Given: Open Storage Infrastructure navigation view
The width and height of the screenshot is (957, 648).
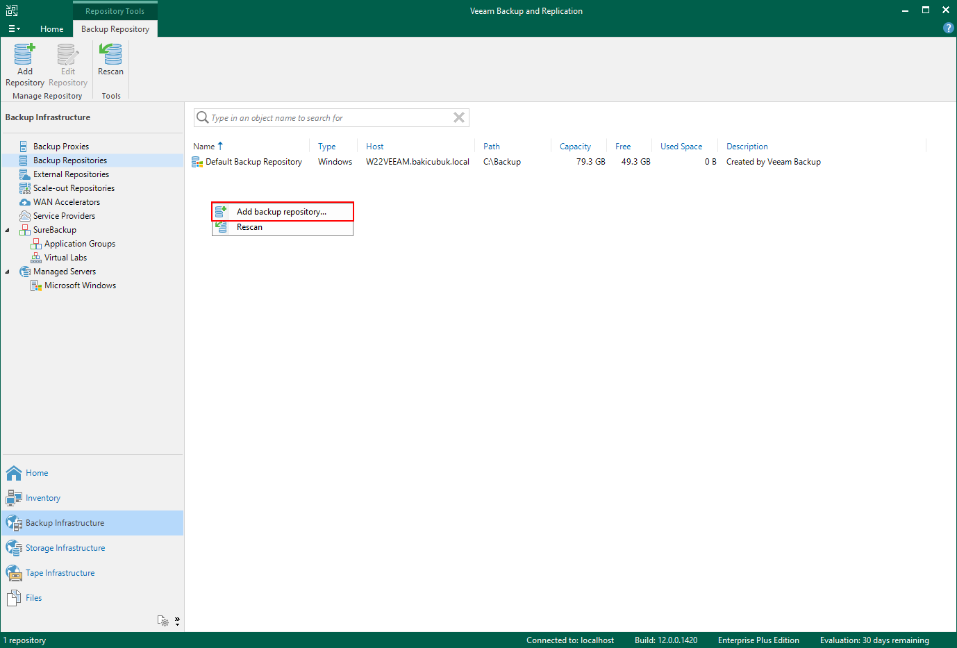Looking at the screenshot, I should [x=92, y=548].
